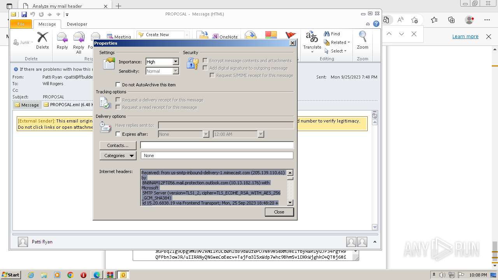Click the Meeting reply icon
The width and height of the screenshot is (498, 280).
(x=119, y=37)
